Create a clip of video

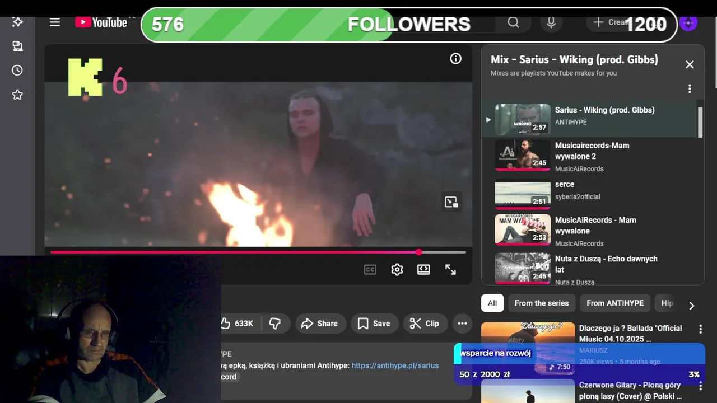(x=424, y=324)
